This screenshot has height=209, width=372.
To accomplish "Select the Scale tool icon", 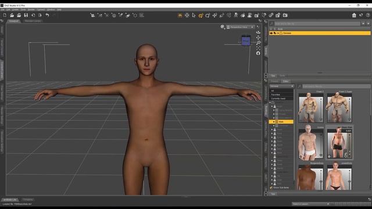I will 221,16.
